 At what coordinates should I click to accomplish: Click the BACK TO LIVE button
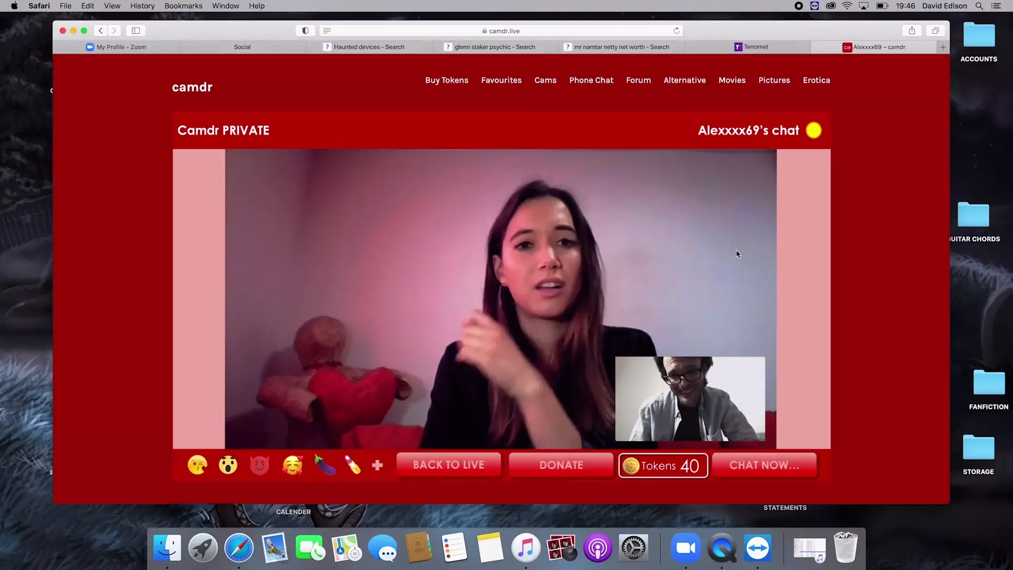(448, 465)
